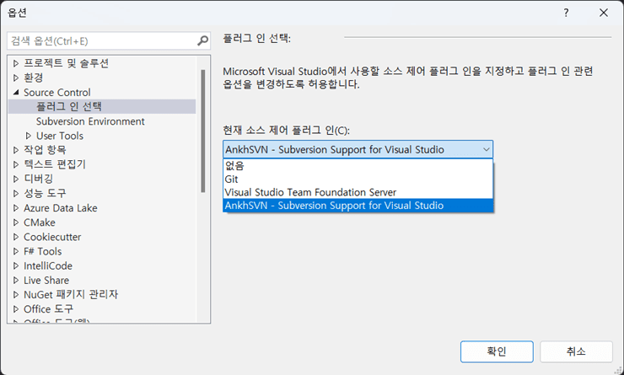Select the Azure Data Lake tree item
Viewport: 624px width, 375px height.
click(60, 208)
